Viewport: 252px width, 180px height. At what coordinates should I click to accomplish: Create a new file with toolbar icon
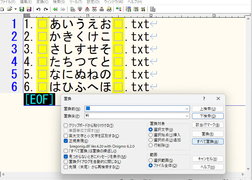[2, 9]
